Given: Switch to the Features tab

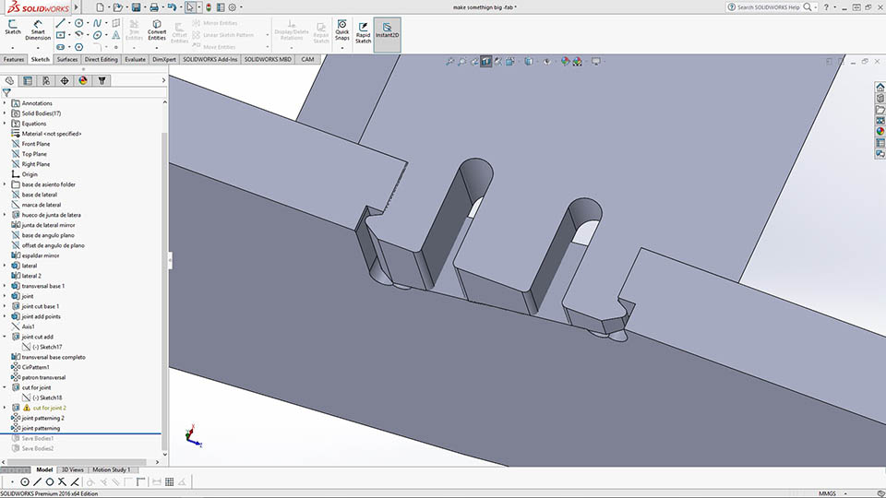Looking at the screenshot, I should click(x=14, y=59).
